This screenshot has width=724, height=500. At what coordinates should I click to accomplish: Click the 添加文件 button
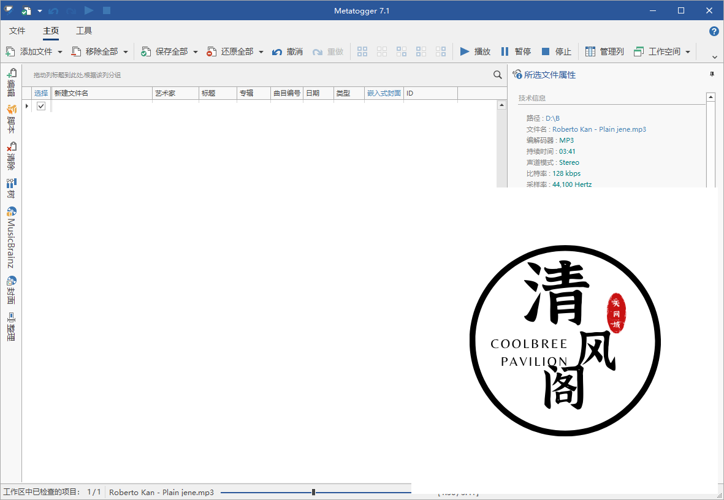29,51
